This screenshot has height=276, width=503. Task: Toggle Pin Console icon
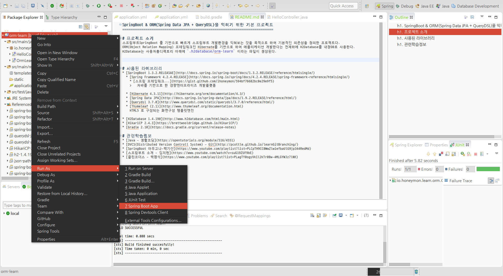coord(334,216)
